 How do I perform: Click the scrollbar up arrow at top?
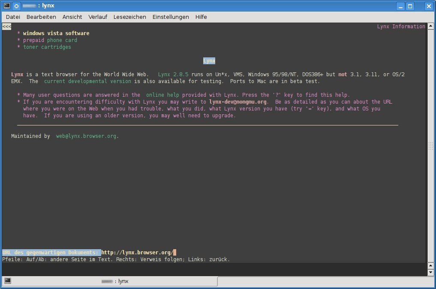pyautogui.click(x=431, y=27)
